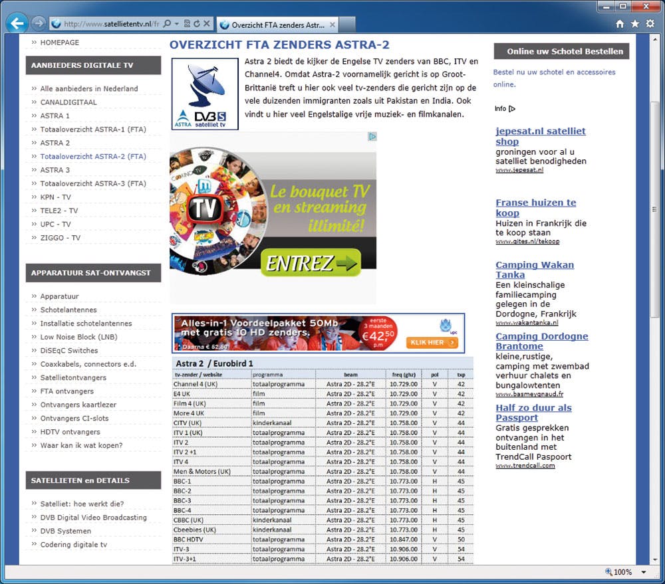Close the 'Overzicht FTA zenders Astr...' tab
Image resolution: width=665 pixels, height=584 pixels.
[332, 25]
